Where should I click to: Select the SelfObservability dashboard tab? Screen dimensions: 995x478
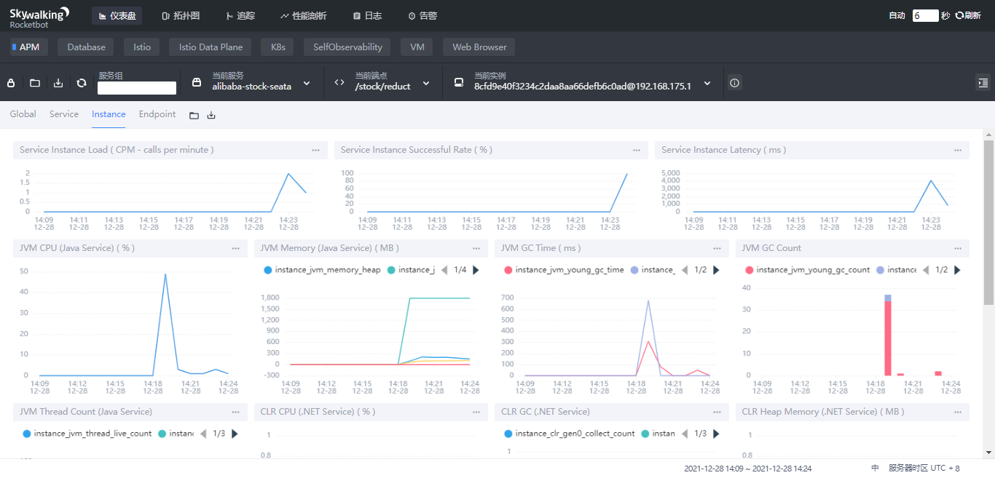pyautogui.click(x=347, y=47)
